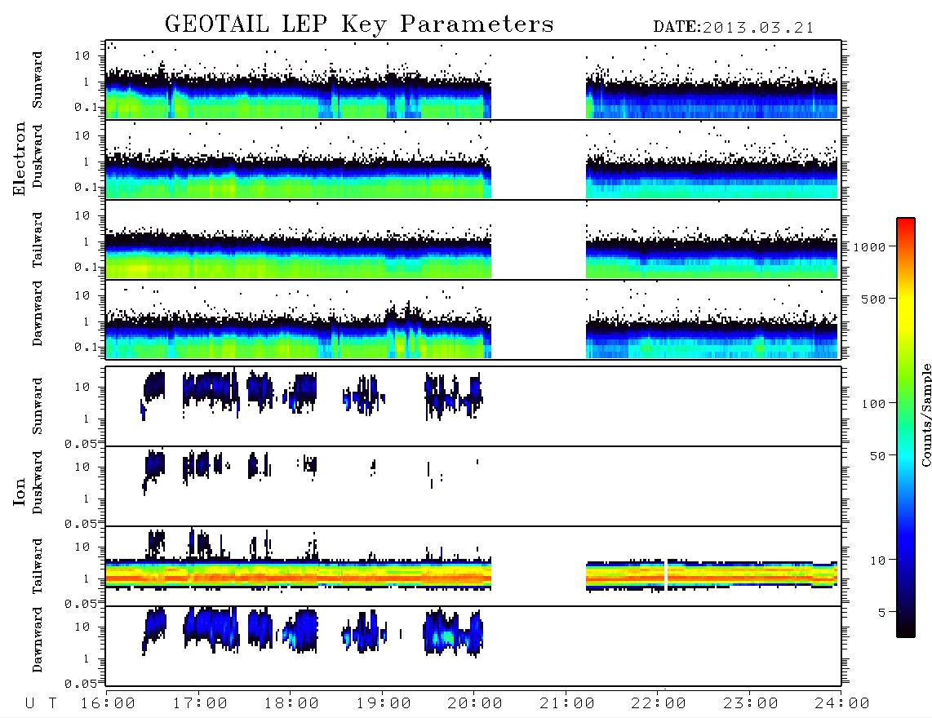Click the '16:00' time axis label
Screen dimensions: 932x718
tap(109, 703)
